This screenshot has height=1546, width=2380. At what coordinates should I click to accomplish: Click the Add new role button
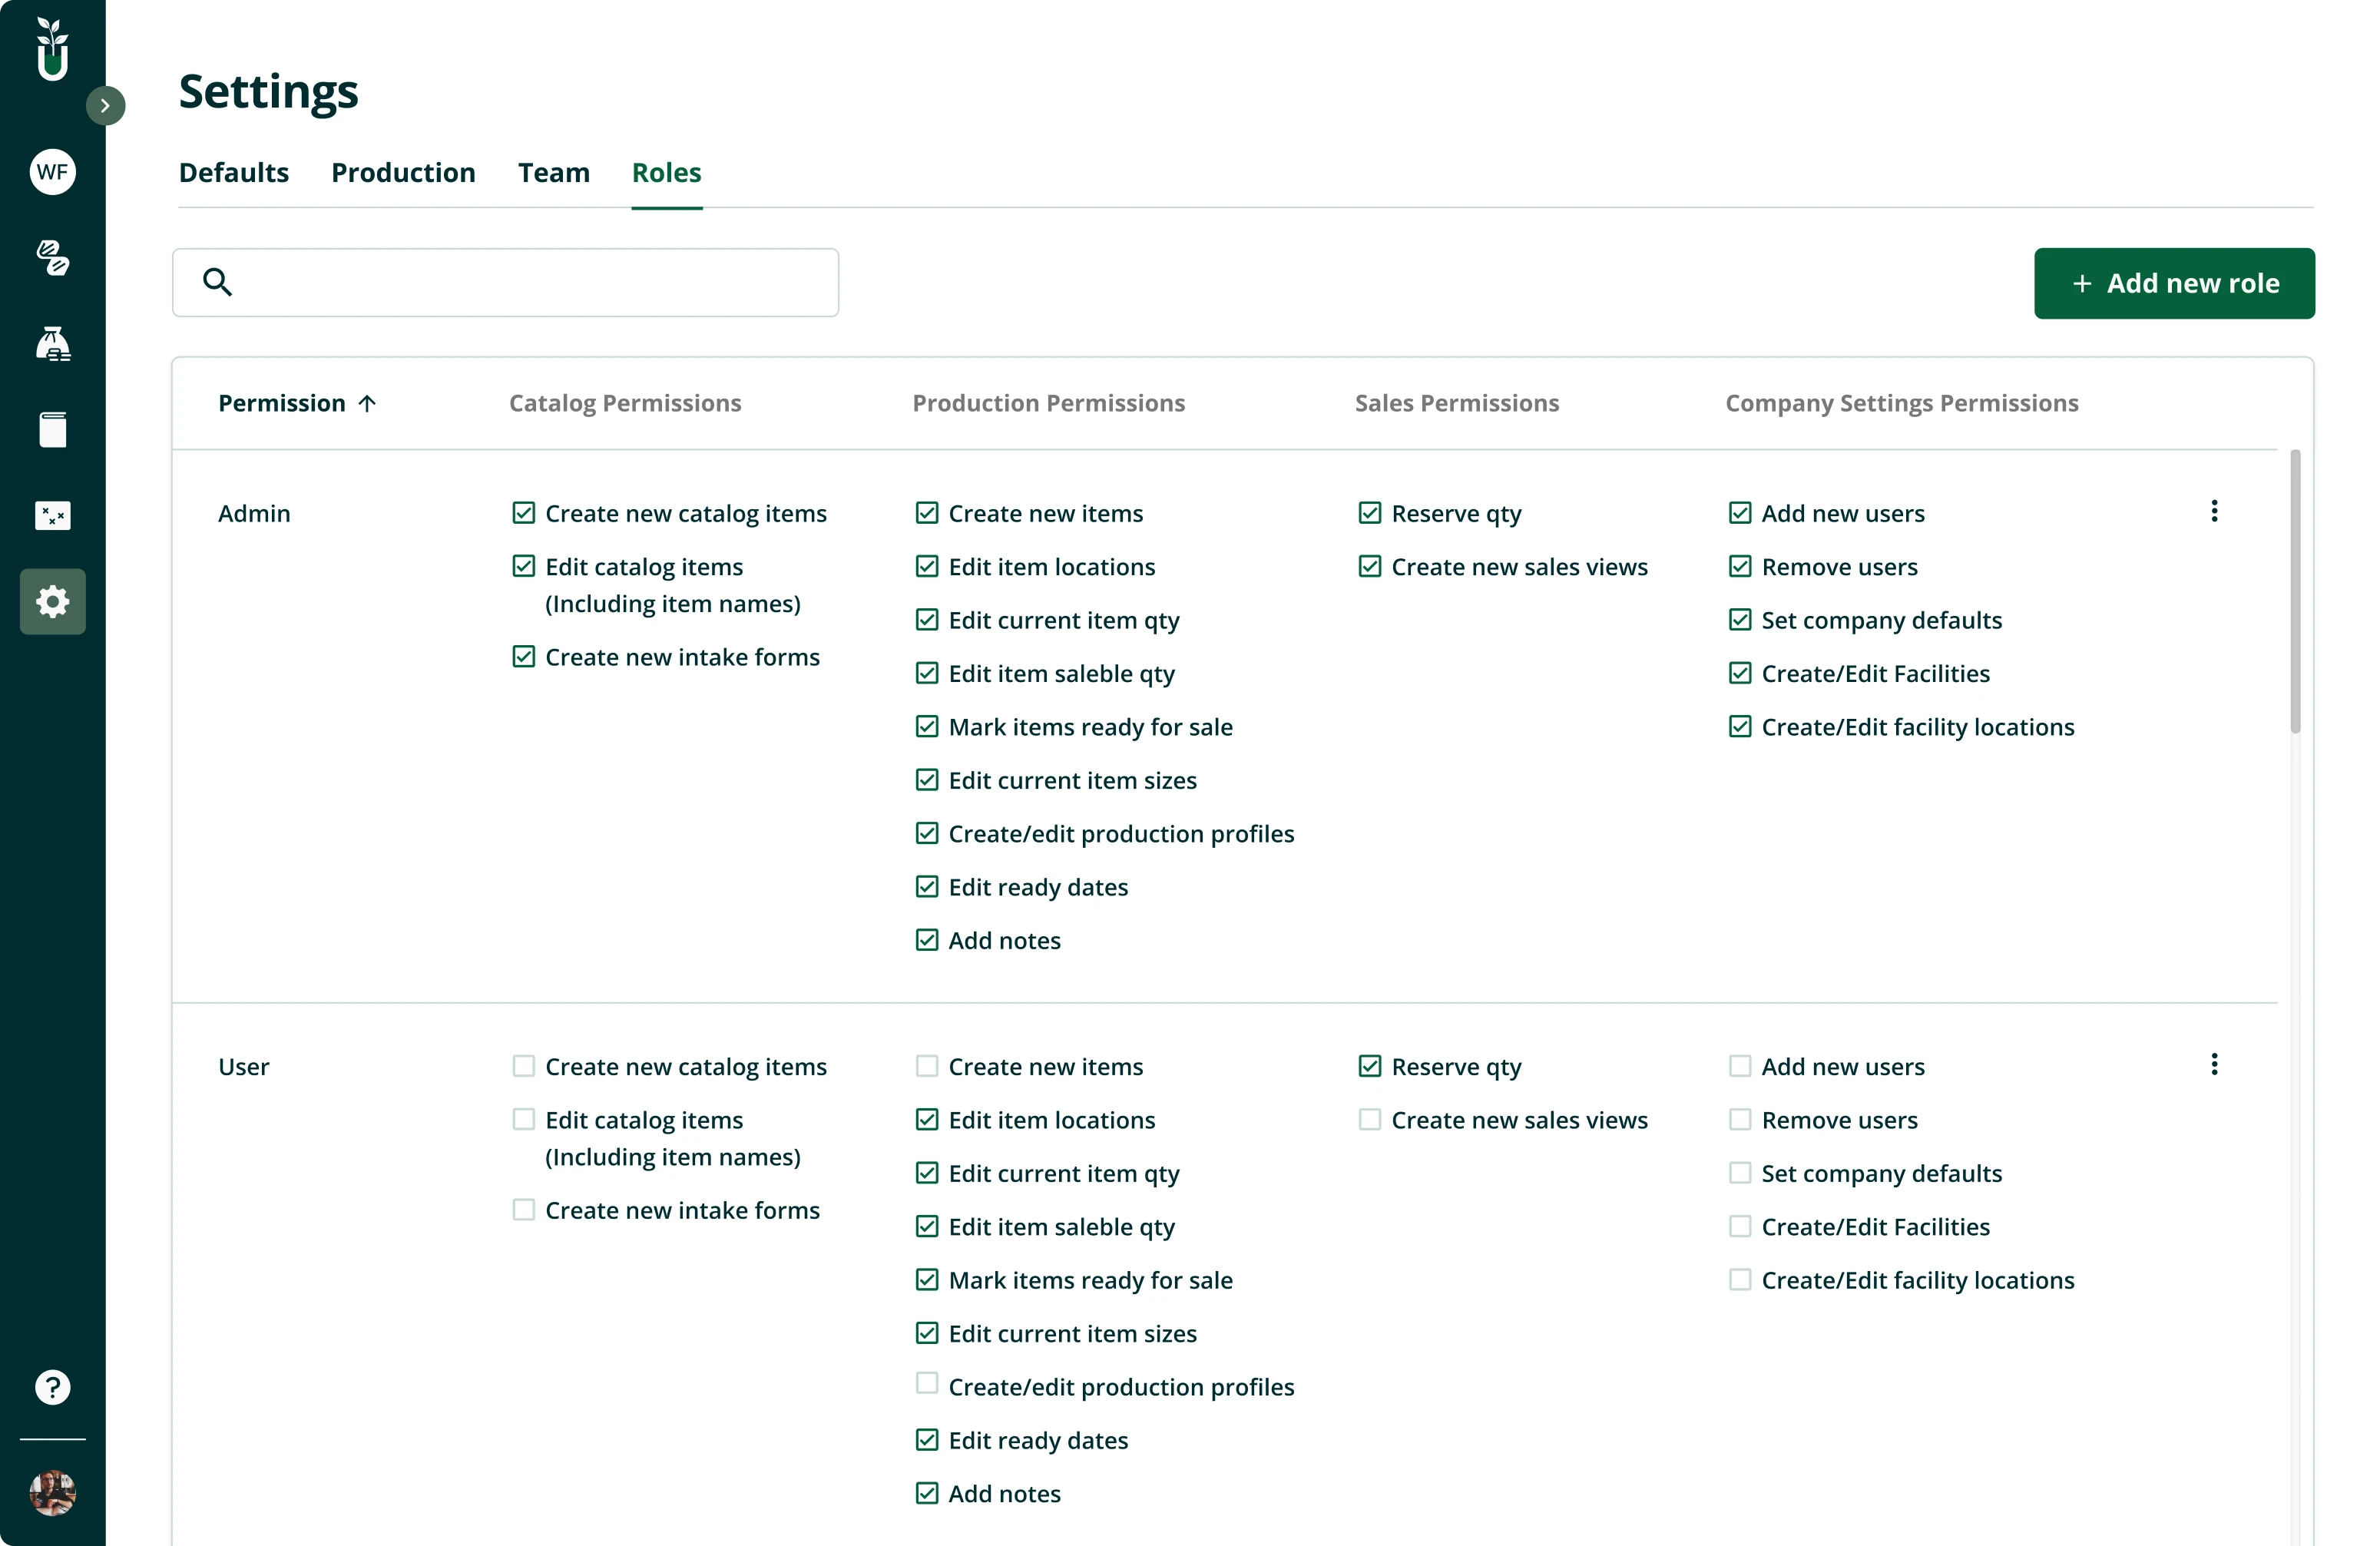pyautogui.click(x=2174, y=283)
